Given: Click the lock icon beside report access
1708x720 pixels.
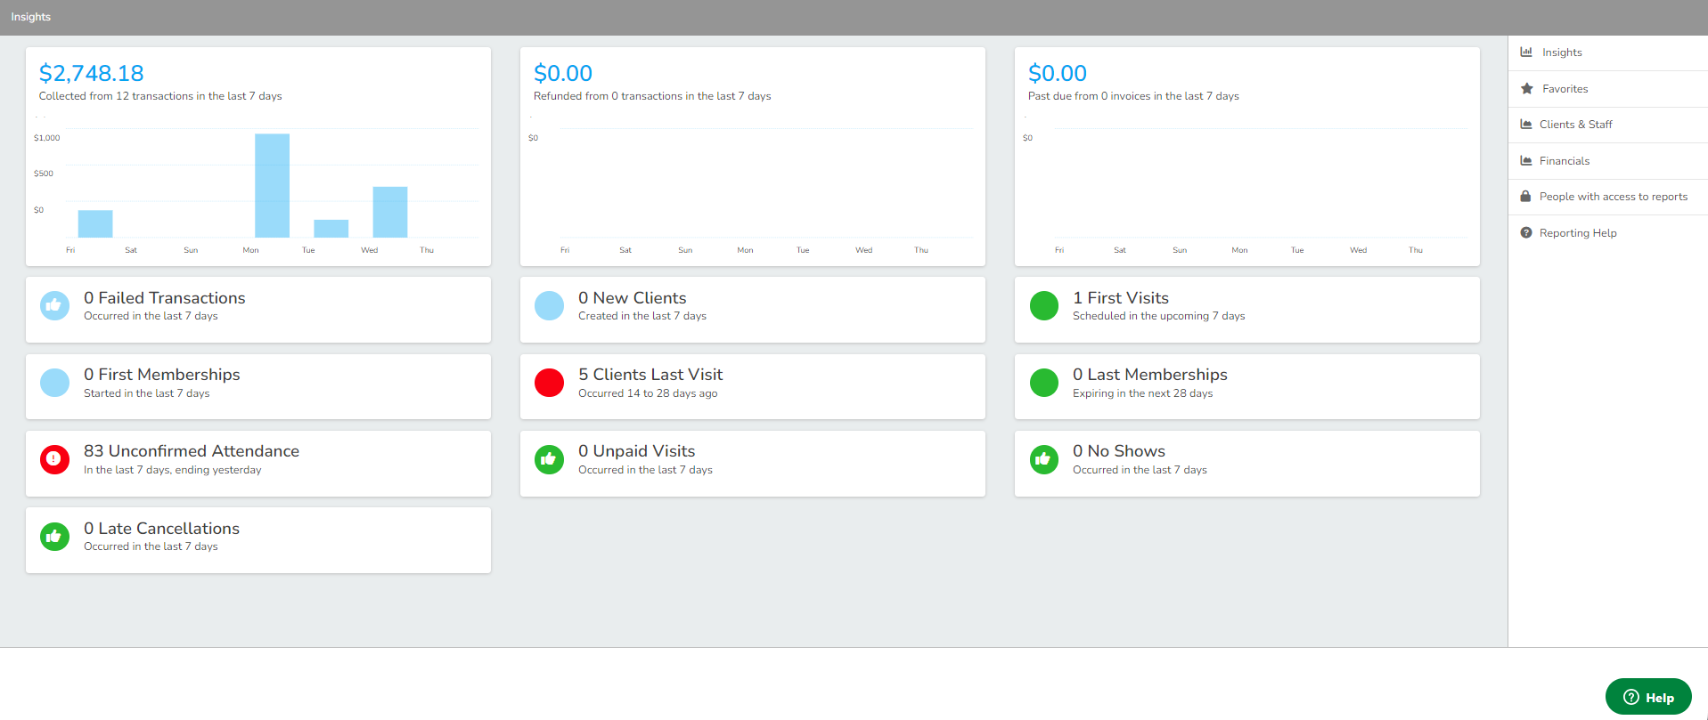Looking at the screenshot, I should 1525,197.
